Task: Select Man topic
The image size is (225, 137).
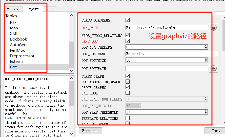Action: click(x=14, y=28)
